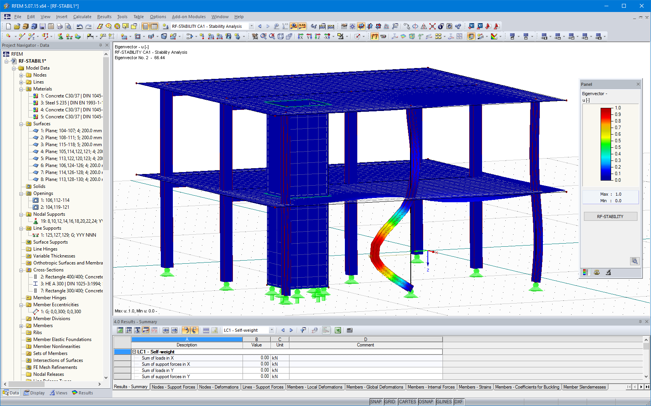
Task: Select material 3: Steel S 235 in tree
Action: click(x=72, y=103)
